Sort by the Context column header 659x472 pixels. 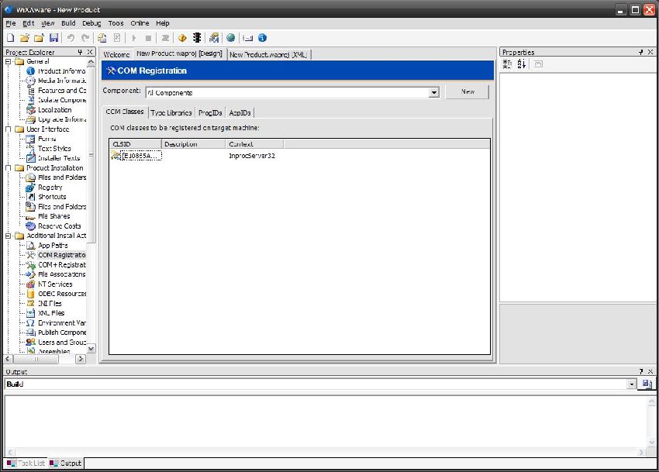(255, 144)
